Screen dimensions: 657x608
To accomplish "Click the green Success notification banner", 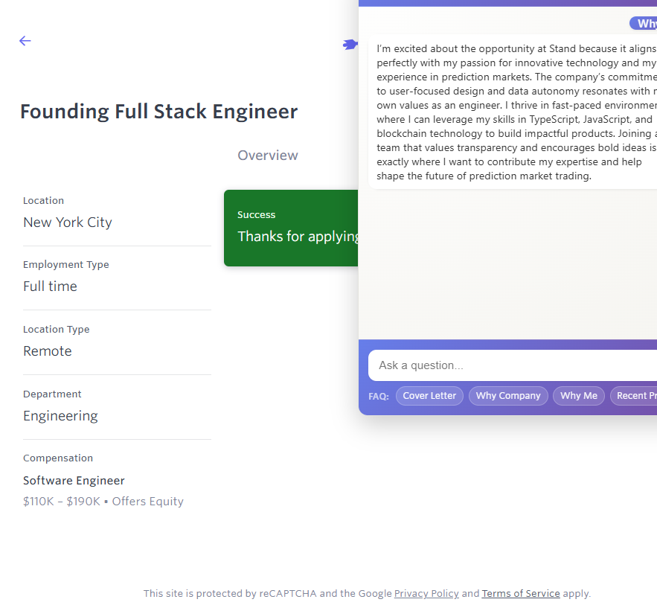I will [x=290, y=228].
